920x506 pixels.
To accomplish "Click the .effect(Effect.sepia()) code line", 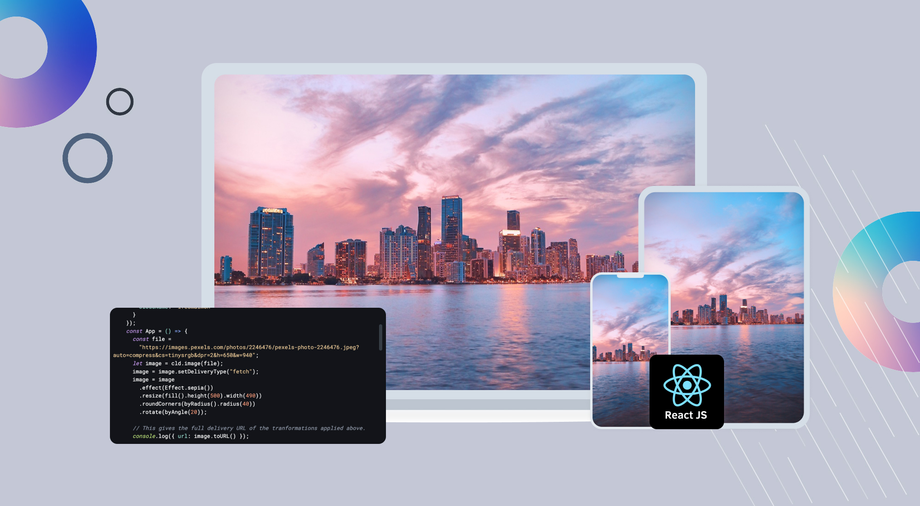I will (177, 388).
